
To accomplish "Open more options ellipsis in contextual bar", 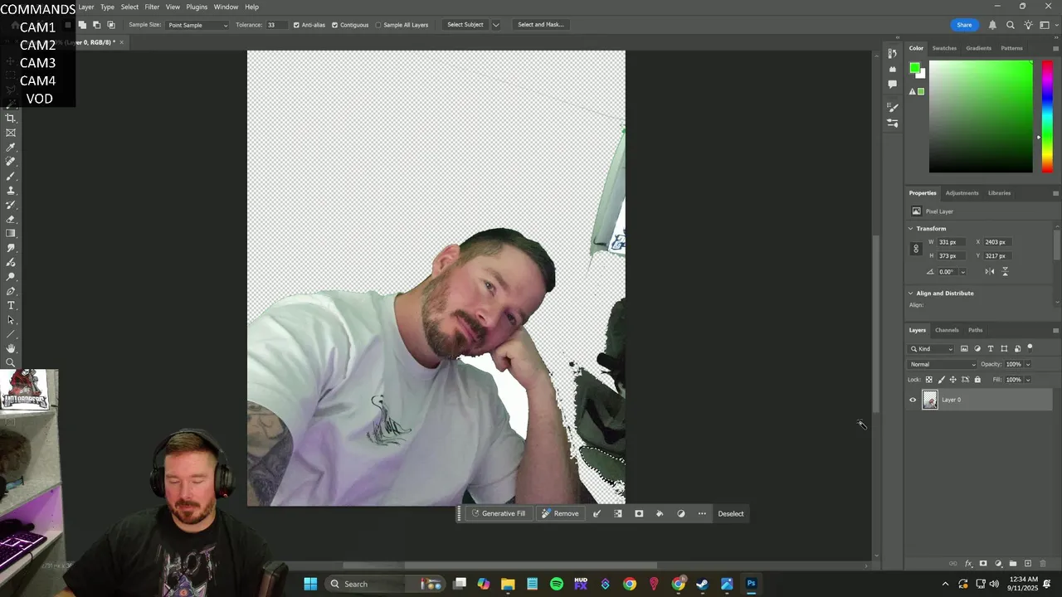I will coord(702,513).
